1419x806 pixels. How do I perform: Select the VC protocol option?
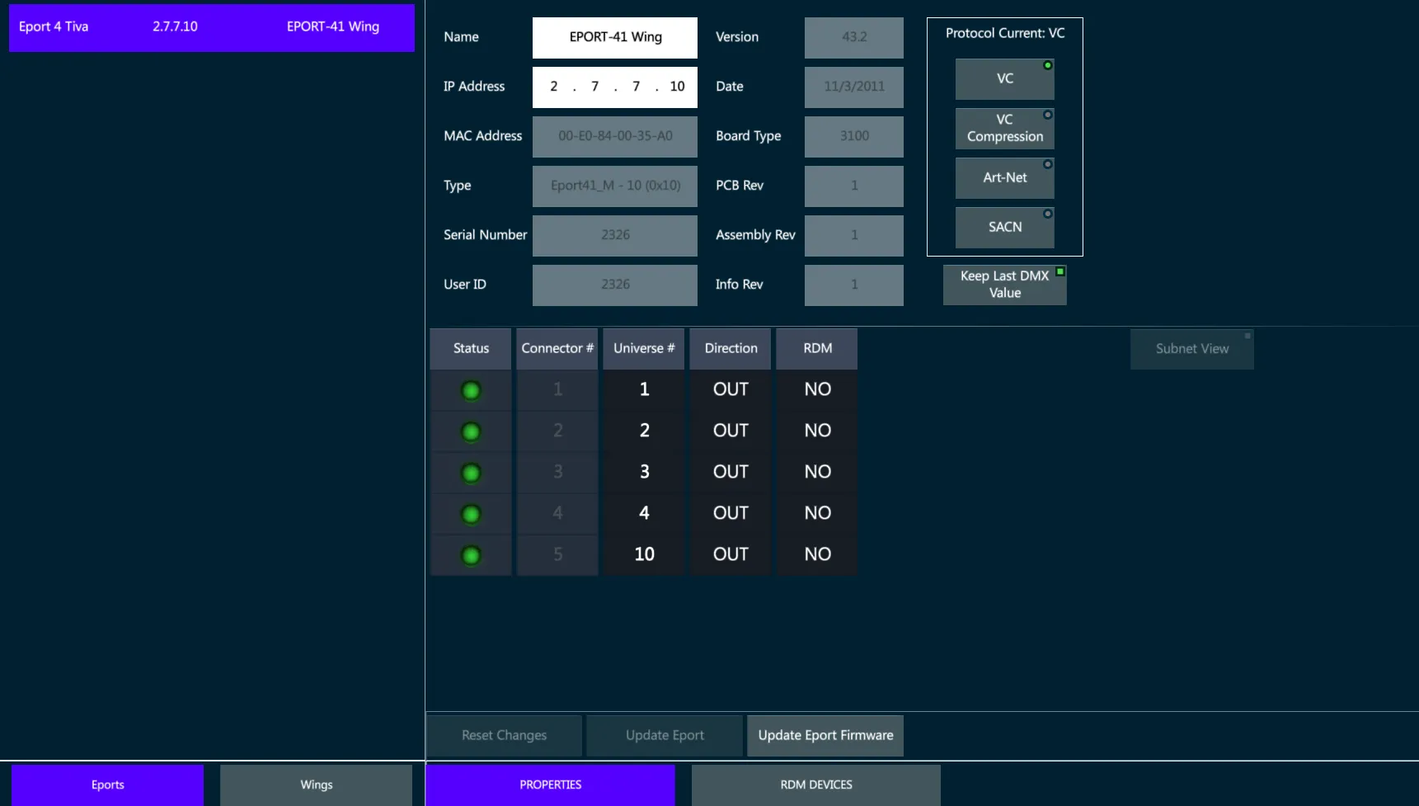coord(1004,79)
